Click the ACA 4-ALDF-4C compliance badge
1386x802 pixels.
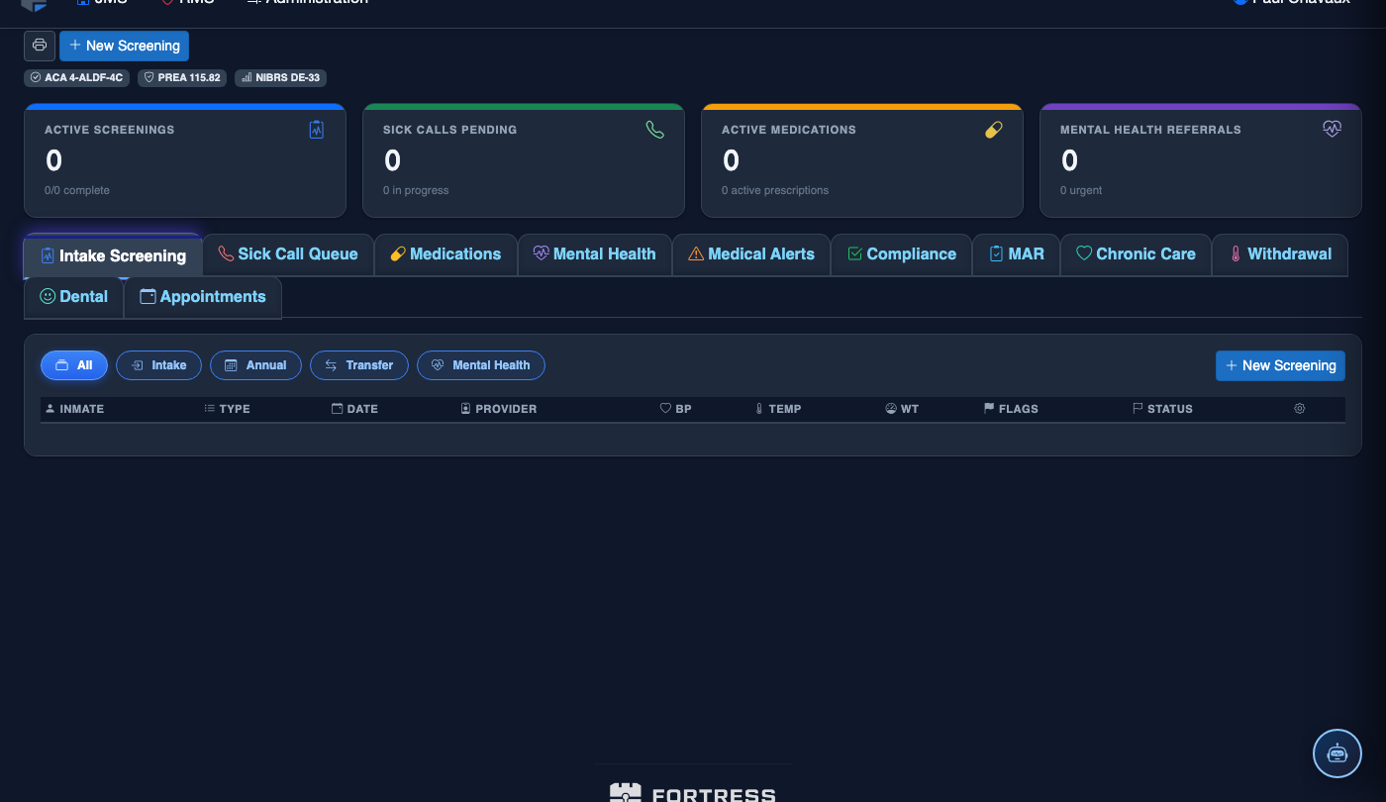(x=77, y=77)
